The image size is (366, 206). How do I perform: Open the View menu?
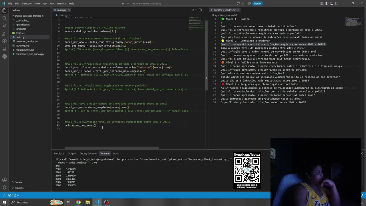click(38, 3)
